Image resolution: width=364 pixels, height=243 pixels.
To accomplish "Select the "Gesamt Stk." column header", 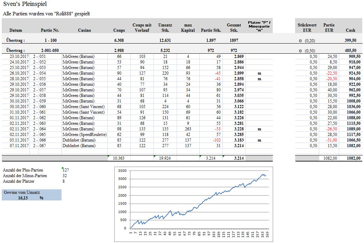I will click(x=234, y=28).
